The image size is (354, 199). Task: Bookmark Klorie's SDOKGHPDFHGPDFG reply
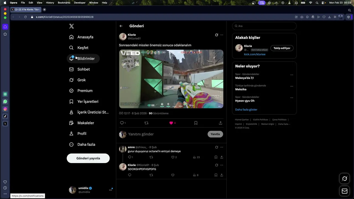tap(216, 175)
